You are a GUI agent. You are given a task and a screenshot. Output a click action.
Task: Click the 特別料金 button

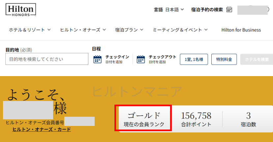[x=224, y=59]
